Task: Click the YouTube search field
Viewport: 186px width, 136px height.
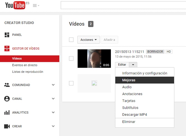Action: pos(123,5)
